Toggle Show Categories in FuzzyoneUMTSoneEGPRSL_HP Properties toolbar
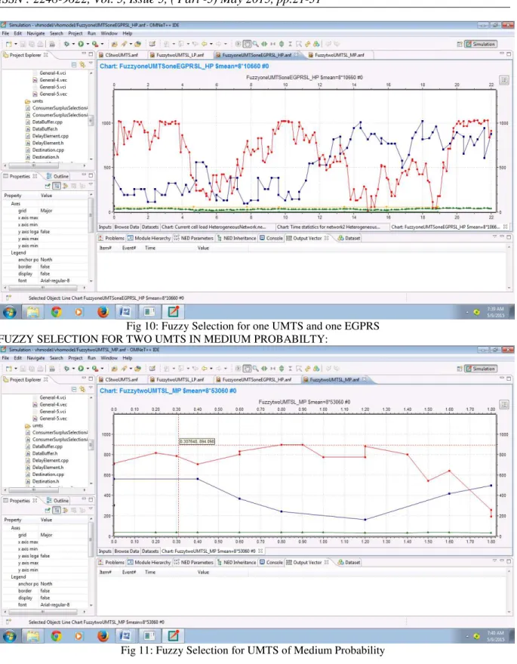The width and height of the screenshot is (517, 664). click(57, 186)
